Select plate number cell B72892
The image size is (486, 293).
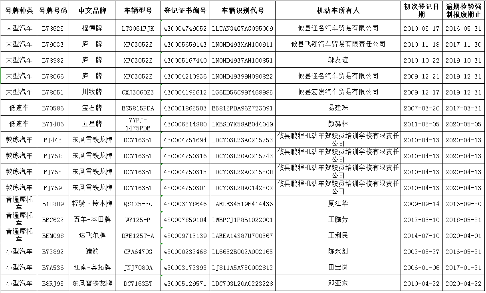(x=53, y=252)
